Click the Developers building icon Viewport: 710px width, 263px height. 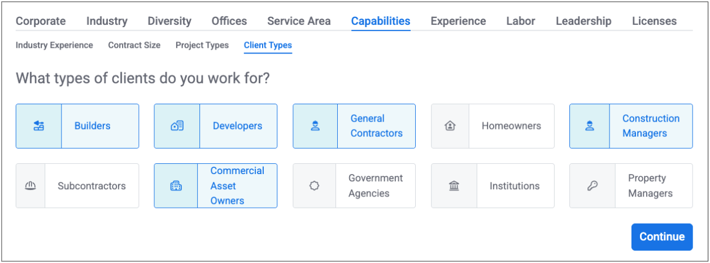coord(177,126)
